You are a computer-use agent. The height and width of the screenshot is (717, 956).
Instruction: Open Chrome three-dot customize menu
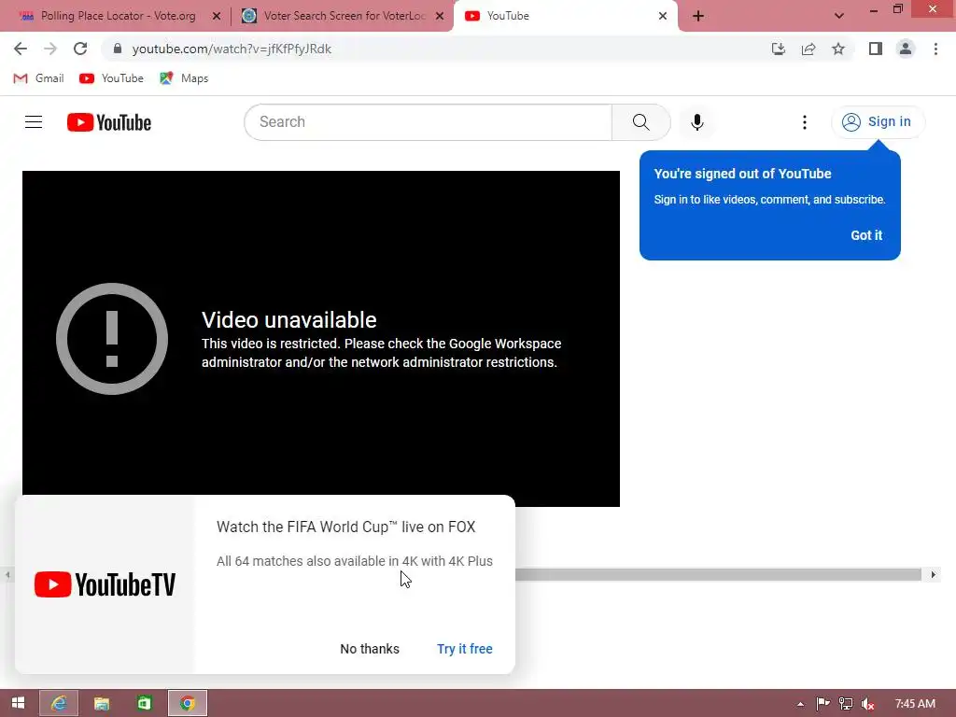point(935,49)
